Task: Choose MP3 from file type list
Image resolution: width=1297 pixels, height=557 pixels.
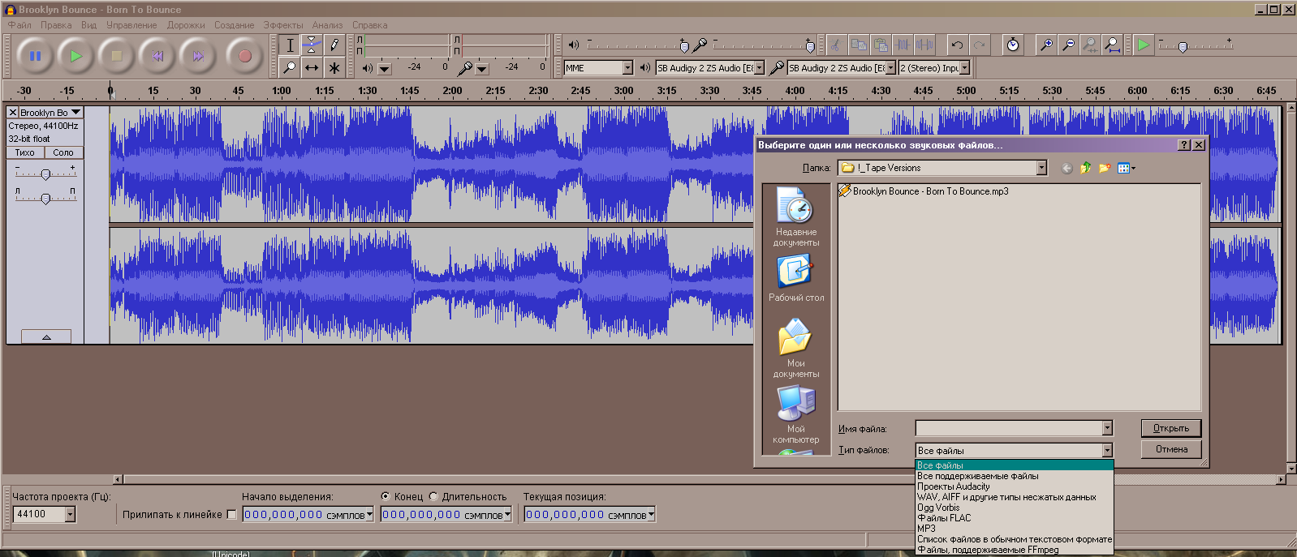Action: coord(926,529)
